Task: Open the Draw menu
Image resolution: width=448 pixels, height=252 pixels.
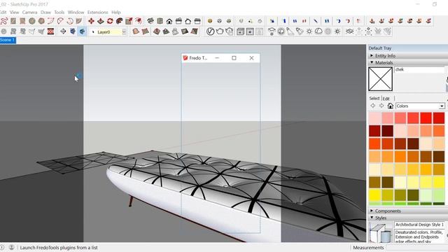Action: pos(45,13)
